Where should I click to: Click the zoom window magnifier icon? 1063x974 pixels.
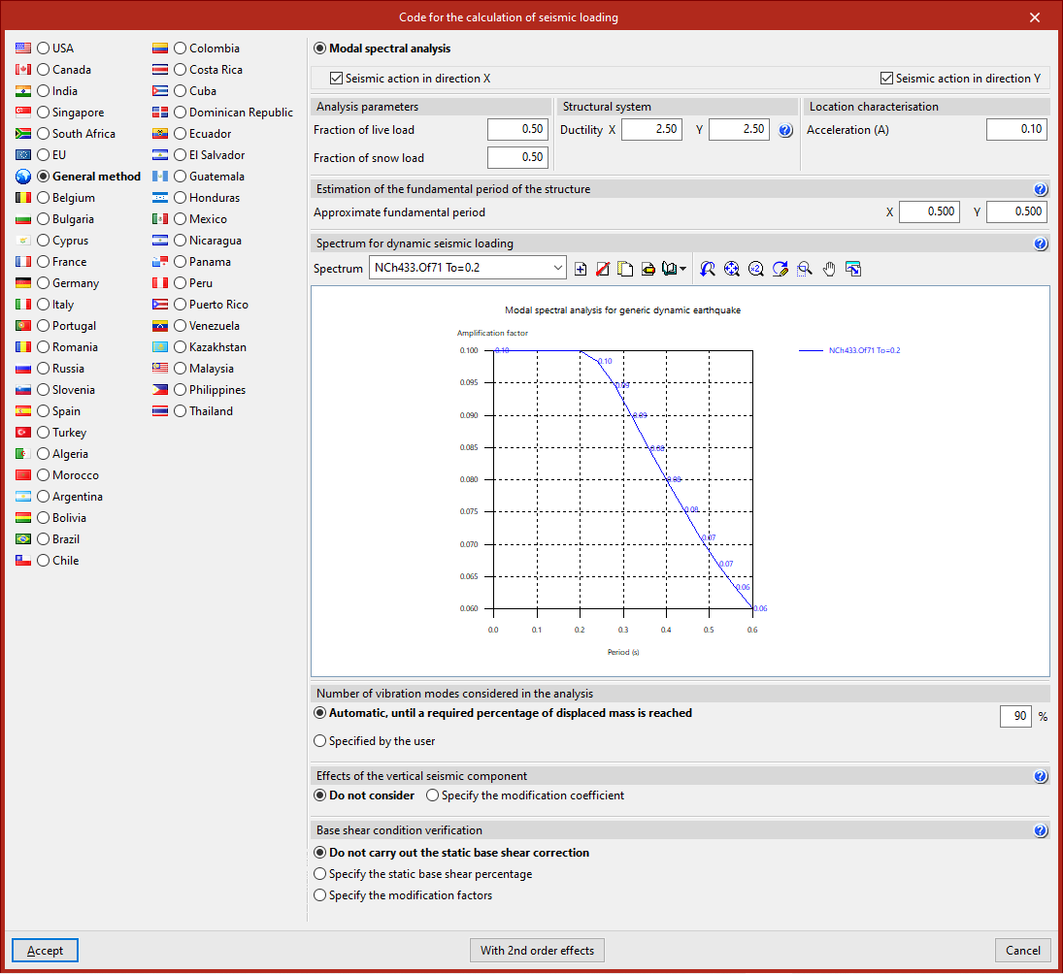pos(805,269)
